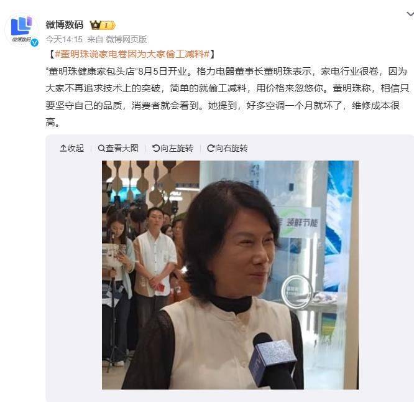Viewport: 414px width, 402px height.
Task: Open the 微博网页版 source link
Action: pyautogui.click(x=126, y=39)
